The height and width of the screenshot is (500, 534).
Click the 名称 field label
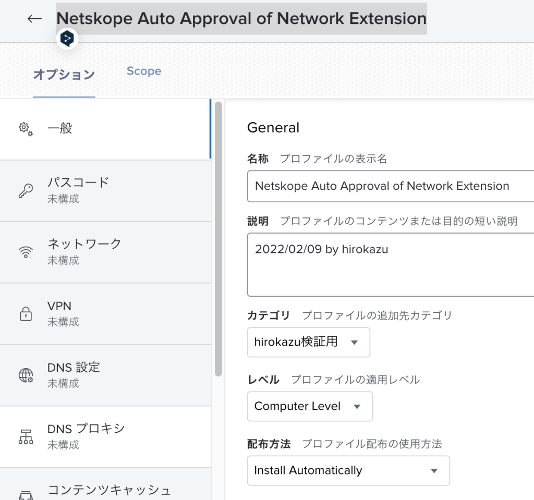(258, 158)
